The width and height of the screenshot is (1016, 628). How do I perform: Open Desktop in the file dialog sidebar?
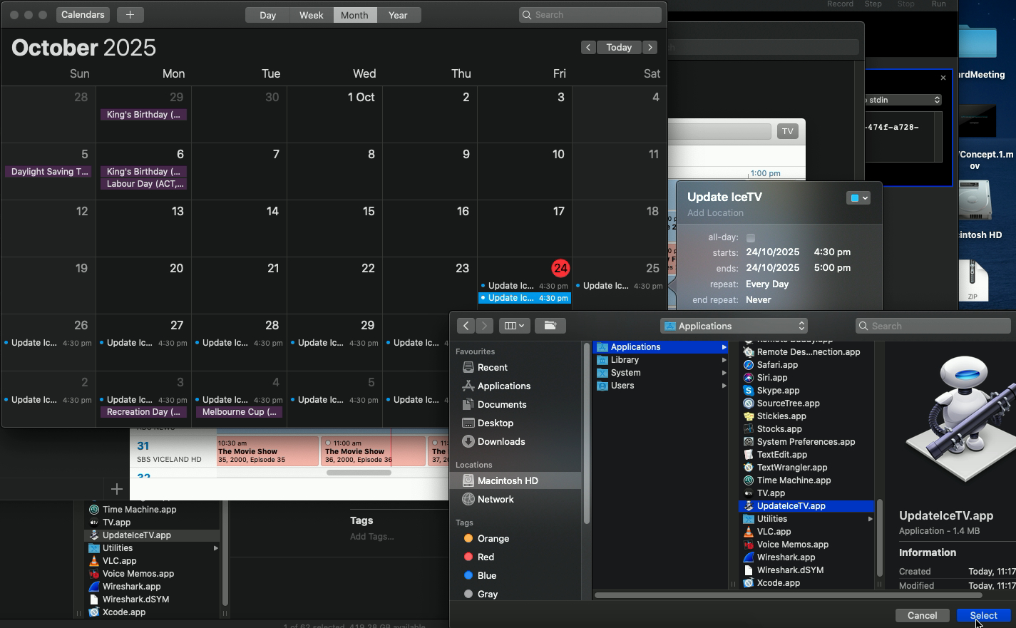point(496,423)
